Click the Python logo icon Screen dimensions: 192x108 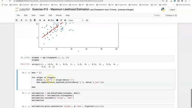click(x=163, y=10)
